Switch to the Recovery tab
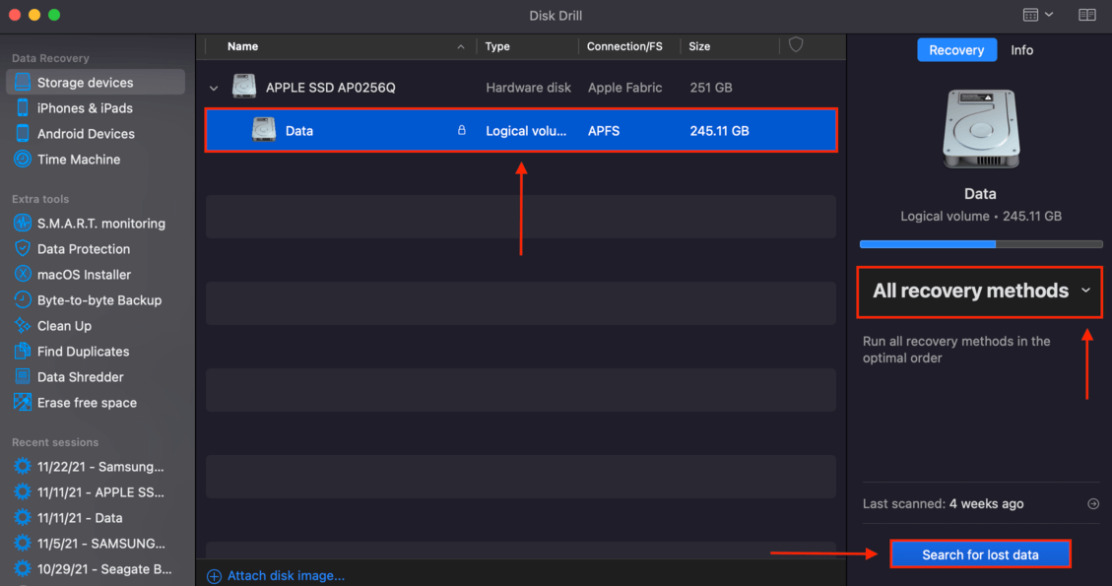The image size is (1112, 586). coord(956,49)
